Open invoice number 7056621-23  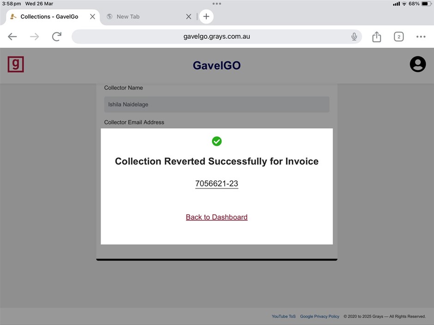(x=217, y=183)
